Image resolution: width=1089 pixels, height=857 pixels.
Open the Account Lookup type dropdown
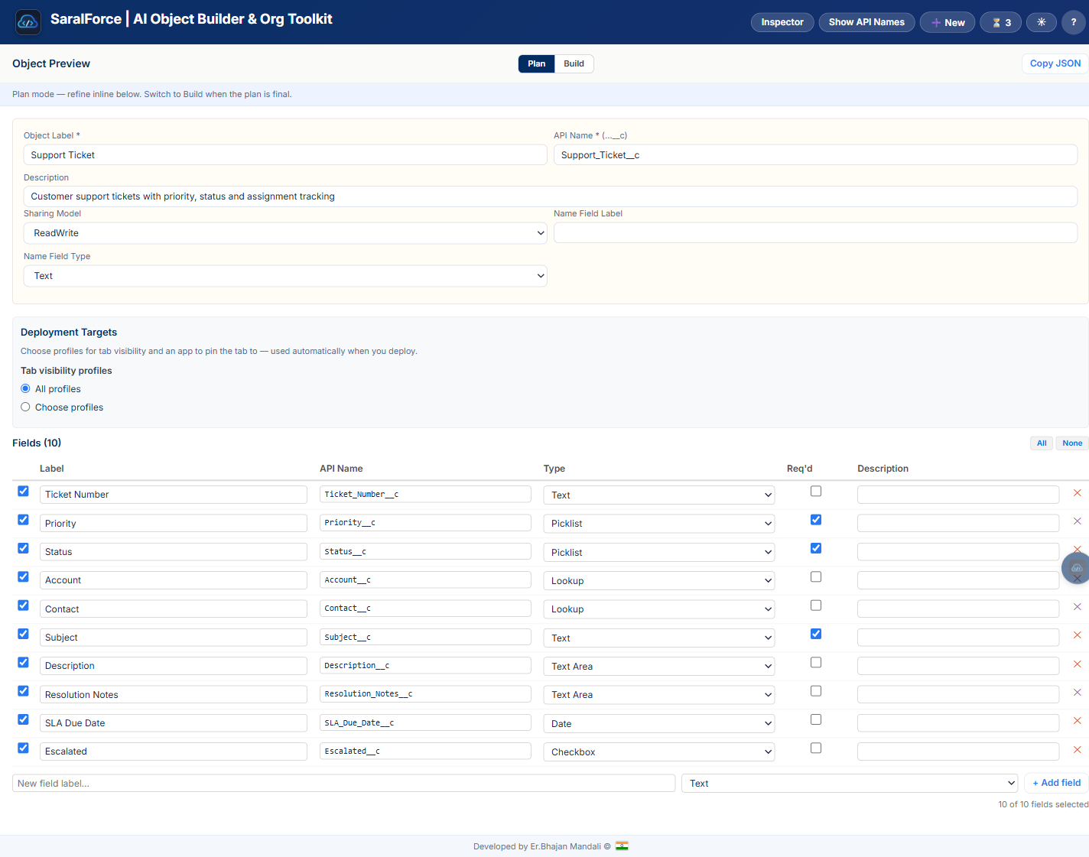point(659,581)
